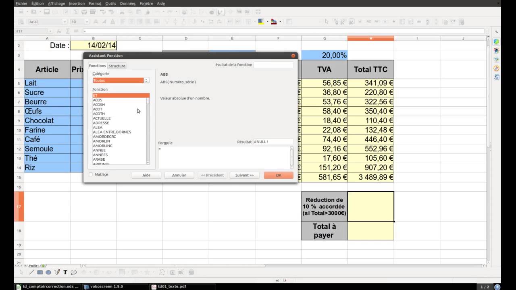
Task: Click the Function Wizard fx icon
Action: coord(59,31)
